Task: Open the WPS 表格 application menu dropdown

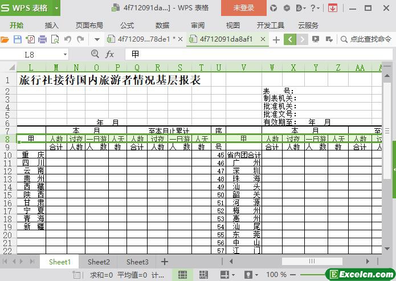Action: 56,8
